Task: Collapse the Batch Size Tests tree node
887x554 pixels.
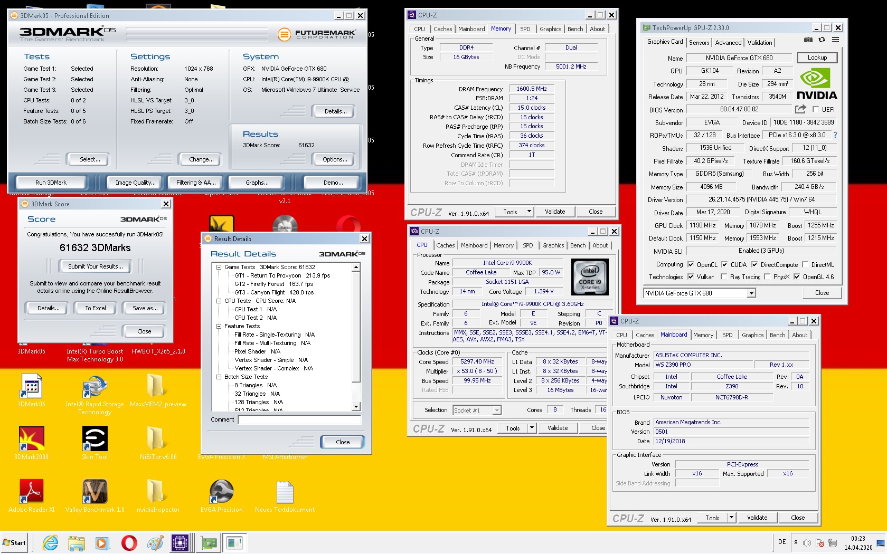Action: (219, 377)
